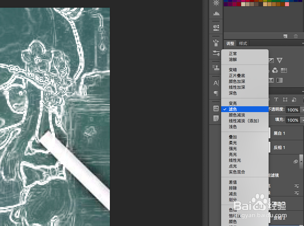Open the Notes panel icon
The height and width of the screenshot is (226, 304).
click(216, 118)
